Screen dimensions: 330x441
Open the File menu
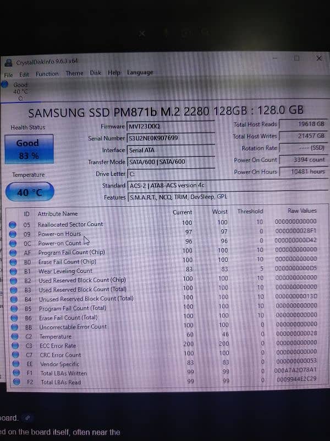point(8,75)
